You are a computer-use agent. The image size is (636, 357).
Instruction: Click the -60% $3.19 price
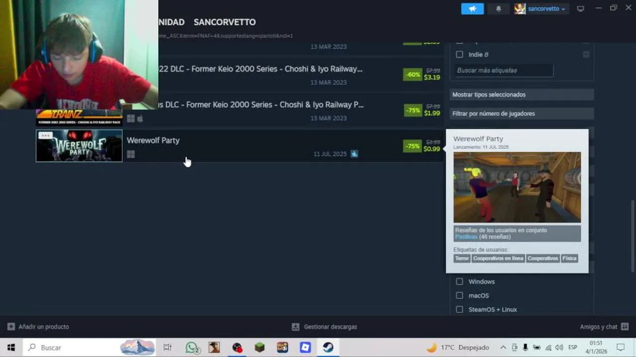click(422, 74)
